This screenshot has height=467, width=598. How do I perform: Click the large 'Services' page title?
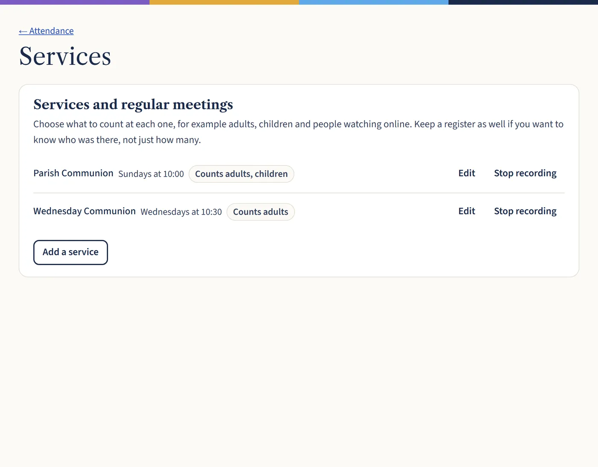pyautogui.click(x=65, y=56)
